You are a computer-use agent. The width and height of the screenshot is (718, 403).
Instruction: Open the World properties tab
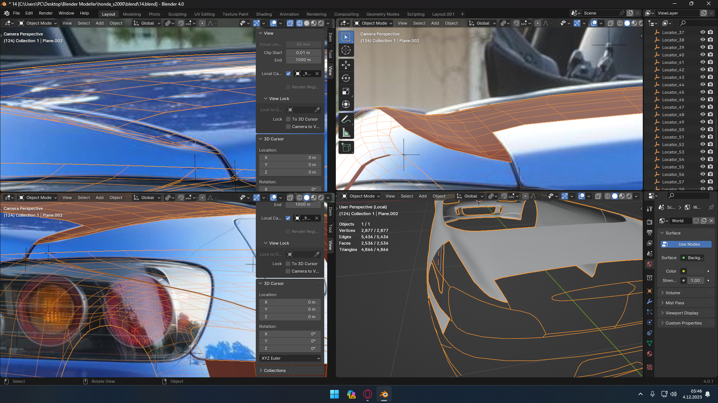650,264
